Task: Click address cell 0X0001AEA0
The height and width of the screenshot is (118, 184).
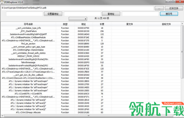Action: click(83, 34)
